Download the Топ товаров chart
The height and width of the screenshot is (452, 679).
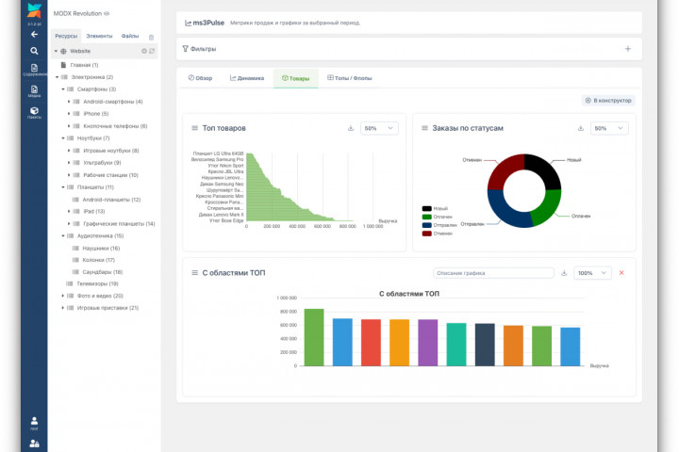(351, 128)
